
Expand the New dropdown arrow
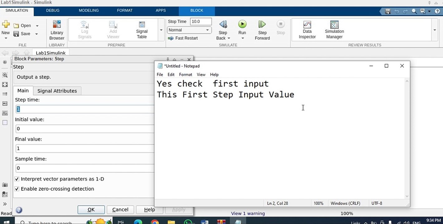coord(6,38)
